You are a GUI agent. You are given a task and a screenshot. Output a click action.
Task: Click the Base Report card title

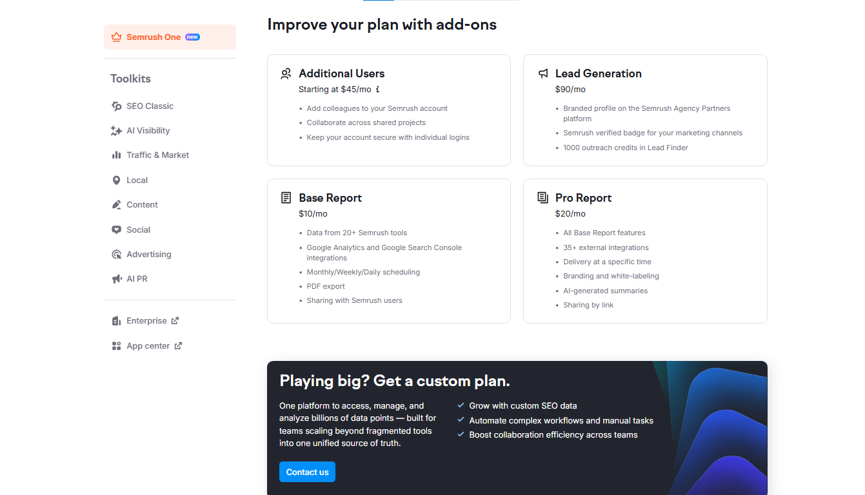(x=330, y=198)
